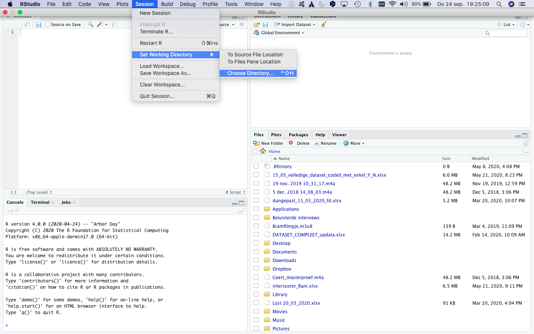Click line 1 in the source editor
The image size is (534, 334).
pos(133,32)
